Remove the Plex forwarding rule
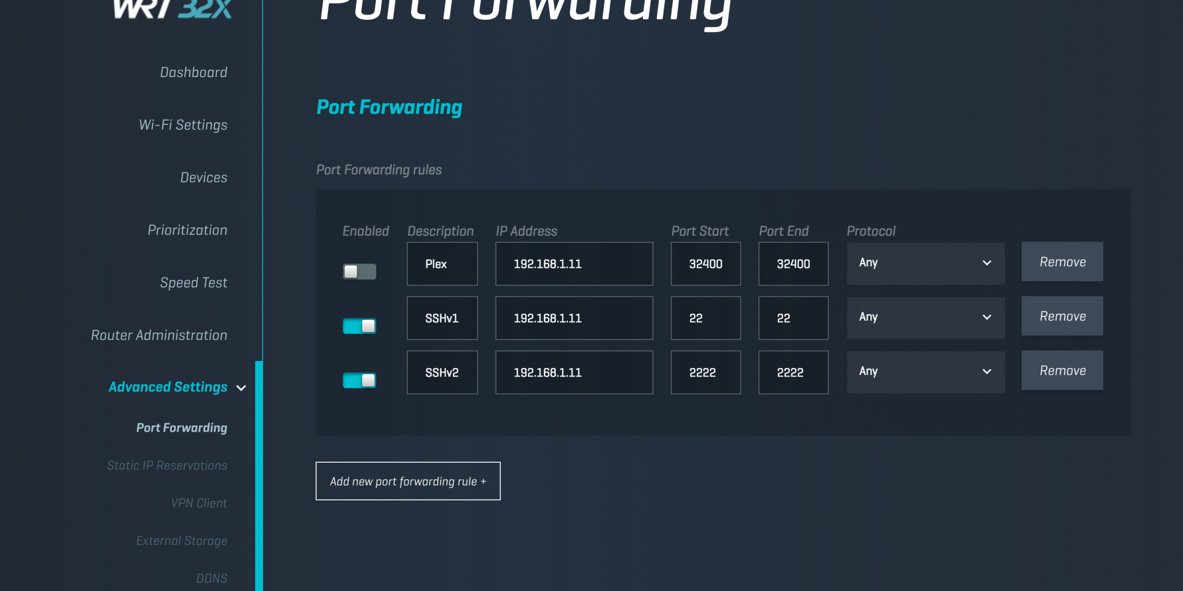 (1062, 262)
